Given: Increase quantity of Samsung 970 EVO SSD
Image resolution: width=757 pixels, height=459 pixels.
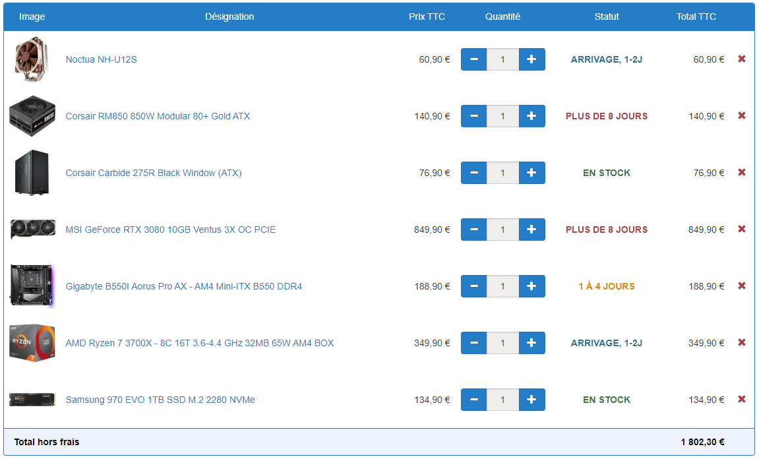Looking at the screenshot, I should pos(531,400).
